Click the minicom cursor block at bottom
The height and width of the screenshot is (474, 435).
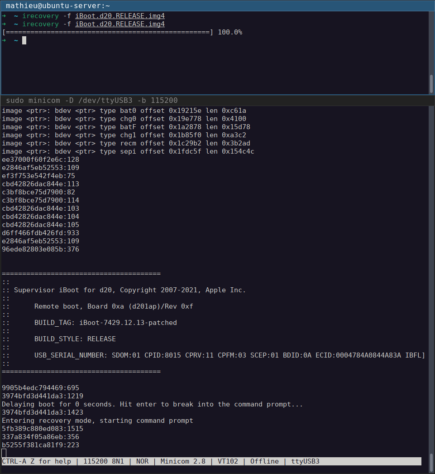(4, 453)
